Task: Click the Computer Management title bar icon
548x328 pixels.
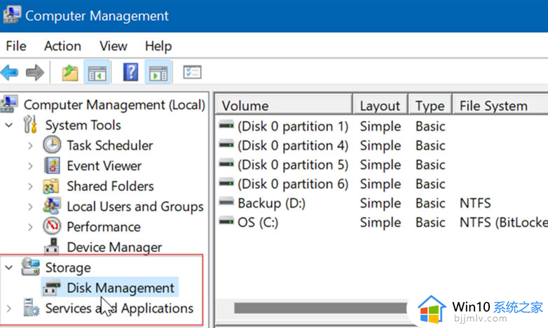Action: pyautogui.click(x=12, y=15)
